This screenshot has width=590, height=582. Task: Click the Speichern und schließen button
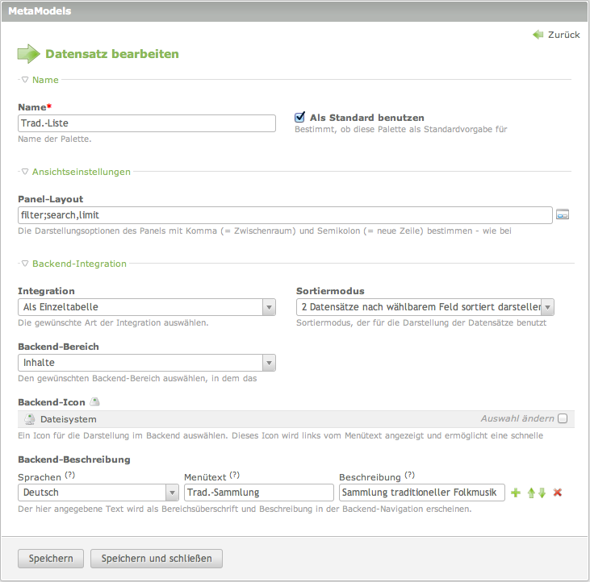point(157,559)
